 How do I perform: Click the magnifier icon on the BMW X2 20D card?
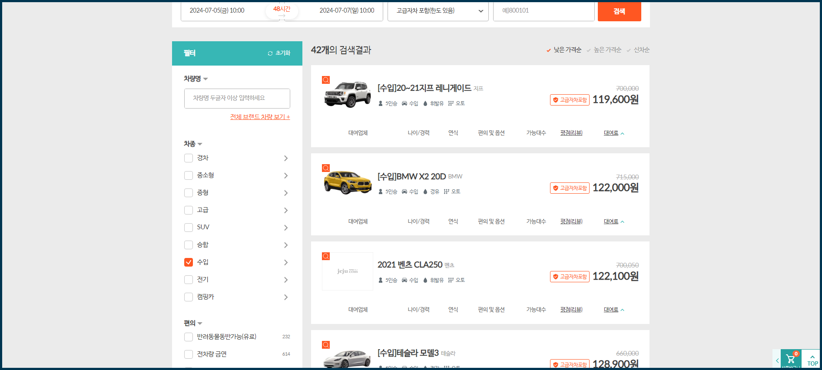(x=326, y=168)
